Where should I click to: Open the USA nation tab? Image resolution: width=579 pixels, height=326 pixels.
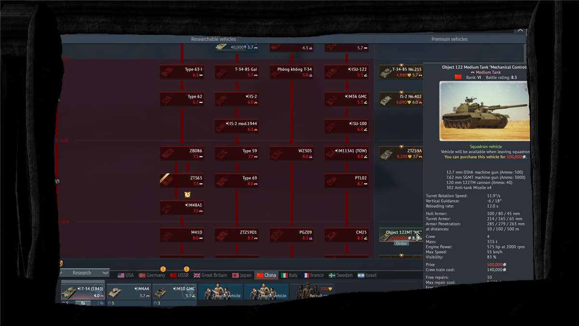tap(125, 275)
